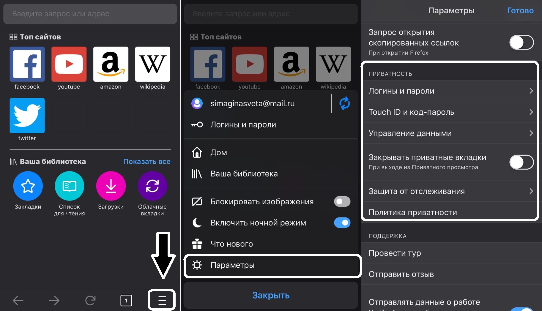Screen dimensions: 542x311
Task: Tap the key icon for Логины и пароли in menu
Action: 197,125
